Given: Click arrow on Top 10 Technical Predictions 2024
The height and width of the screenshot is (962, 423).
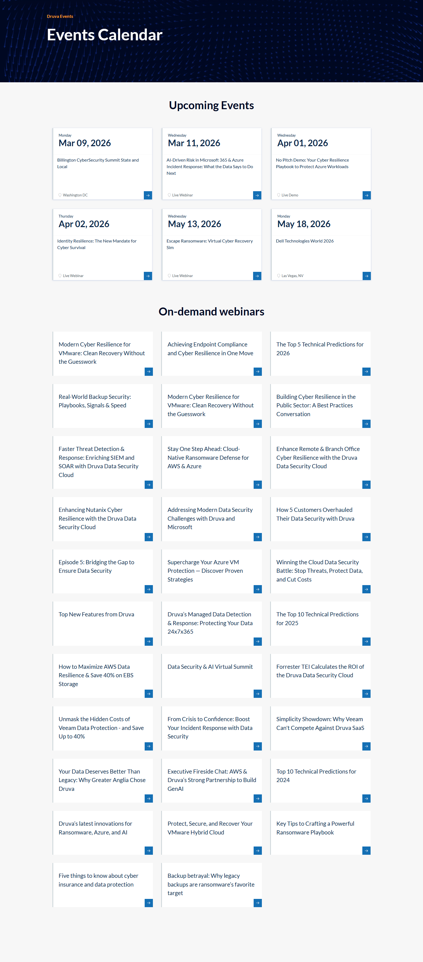Looking at the screenshot, I should [366, 799].
